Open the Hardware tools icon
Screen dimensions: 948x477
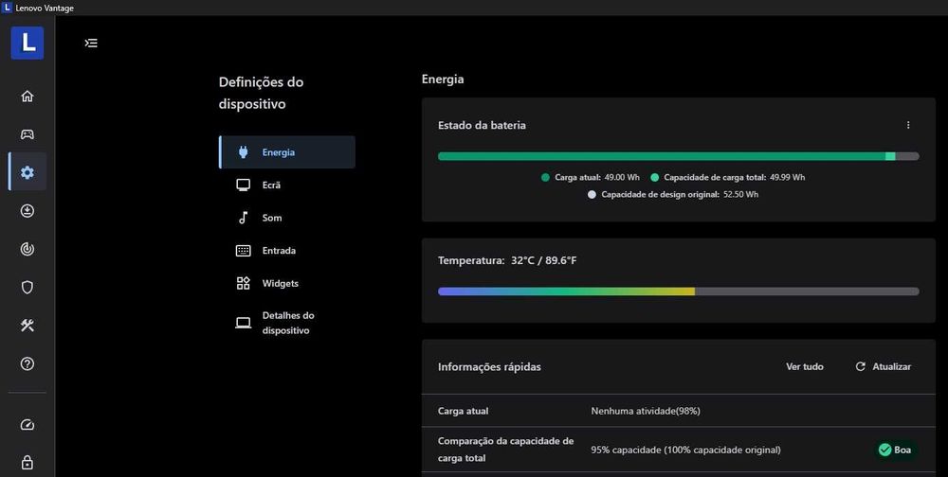coord(27,326)
